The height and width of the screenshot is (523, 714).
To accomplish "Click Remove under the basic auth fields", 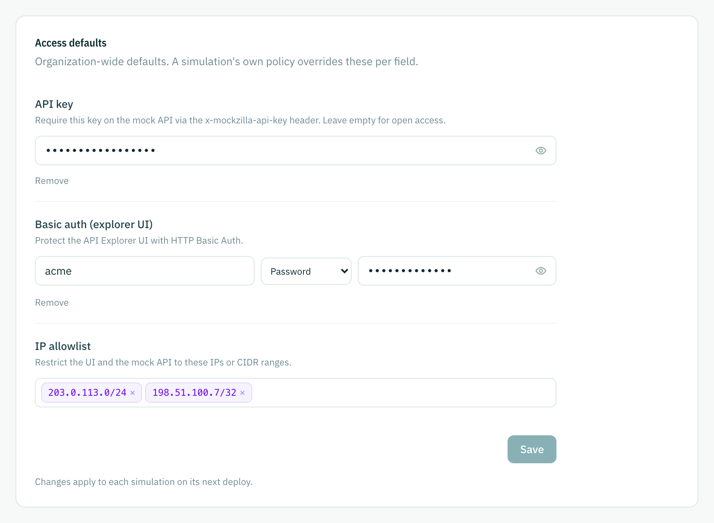I will [x=52, y=303].
